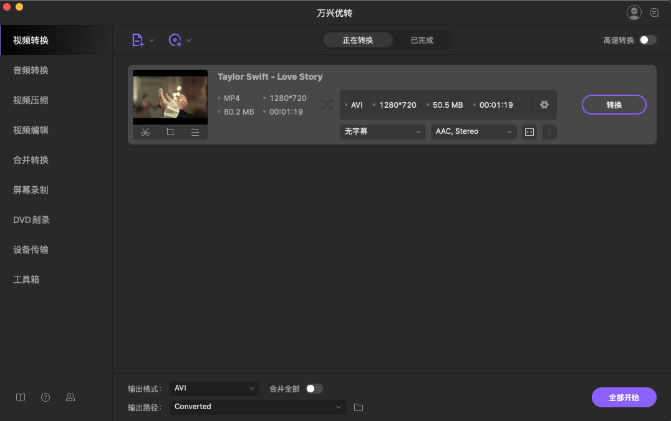Screen dimensions: 671x421
Task: Click the shuffle conversion arrow icon
Action: [327, 105]
